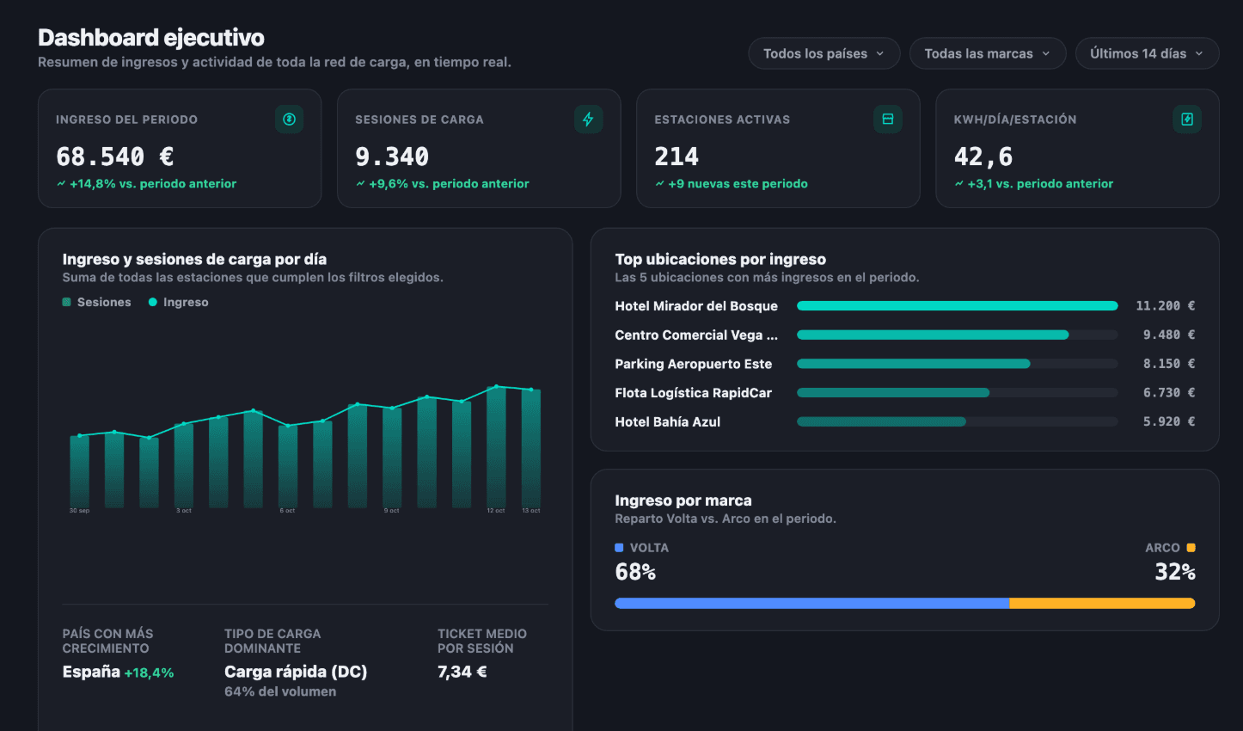Click the 32% Arco share value
The height and width of the screenshot is (731, 1243).
1175,573
